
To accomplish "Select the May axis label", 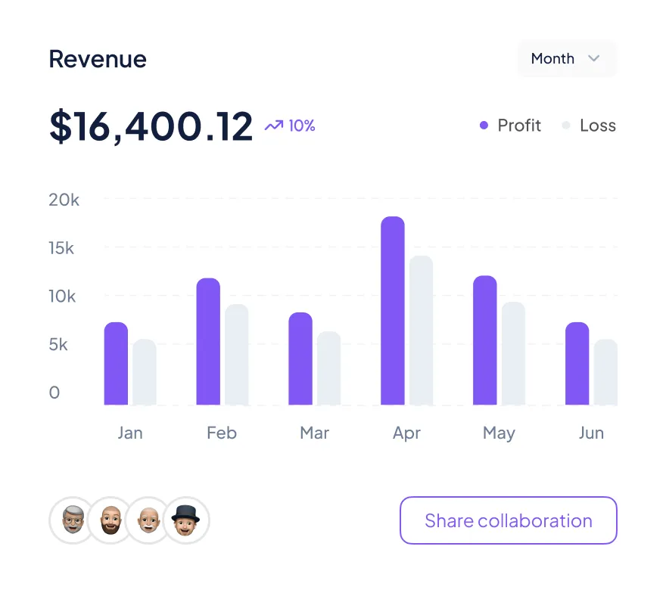I will (x=499, y=433).
